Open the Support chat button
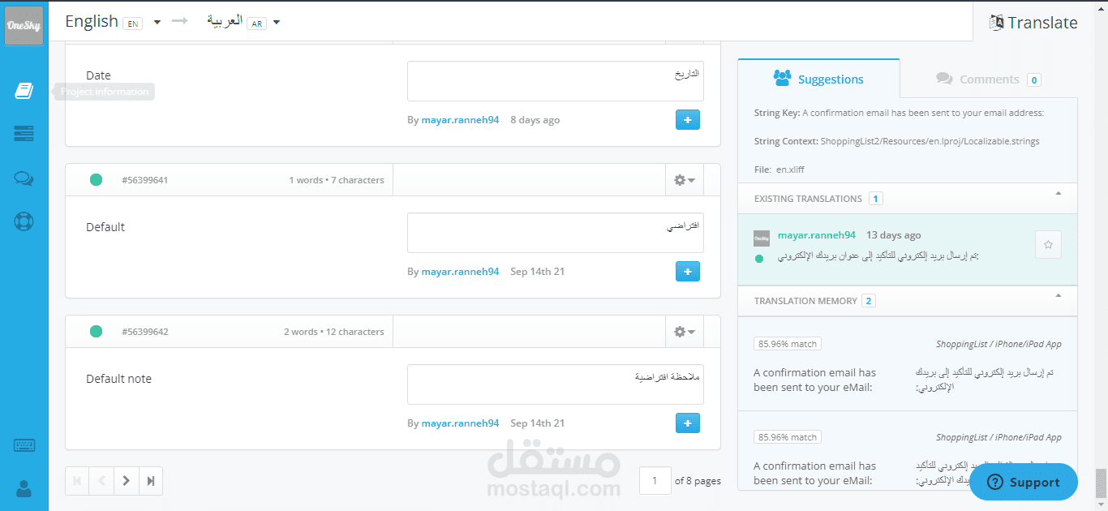Screen dimensions: 1108x511 tap(1024, 482)
